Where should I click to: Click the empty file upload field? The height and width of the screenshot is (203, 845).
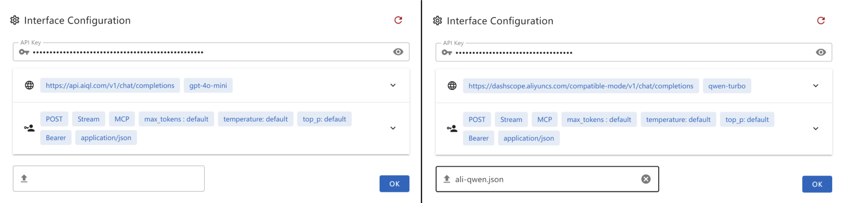click(116, 178)
